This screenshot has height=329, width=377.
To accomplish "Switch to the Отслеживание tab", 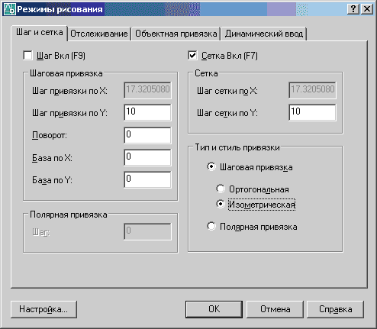I will (x=99, y=34).
